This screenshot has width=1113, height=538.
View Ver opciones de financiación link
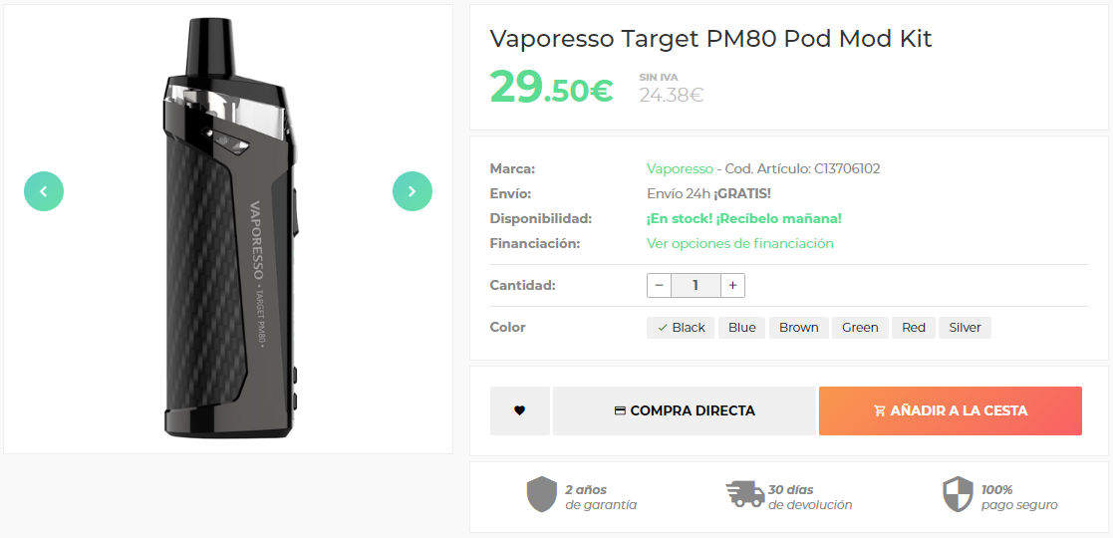(x=739, y=243)
